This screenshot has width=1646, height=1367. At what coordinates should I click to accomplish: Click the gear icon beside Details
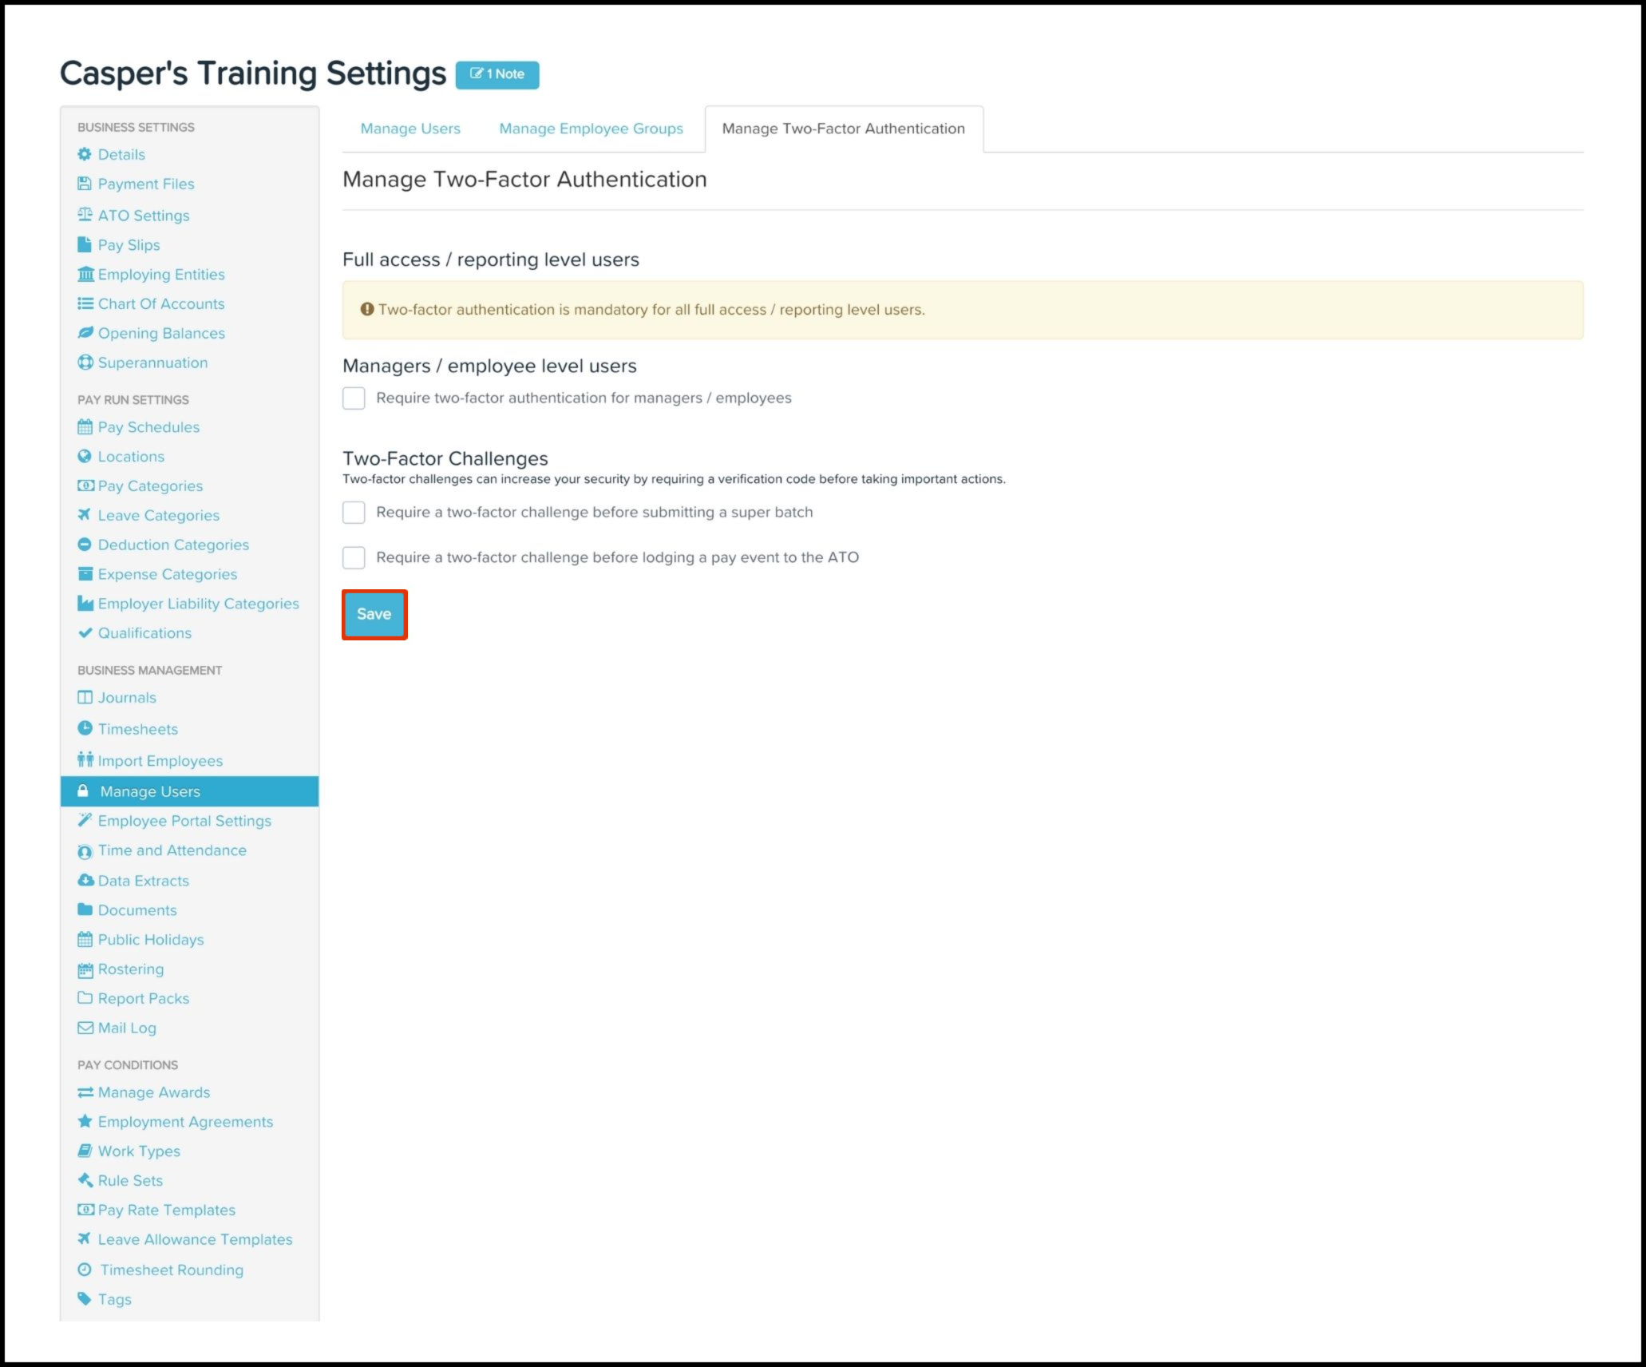click(85, 154)
